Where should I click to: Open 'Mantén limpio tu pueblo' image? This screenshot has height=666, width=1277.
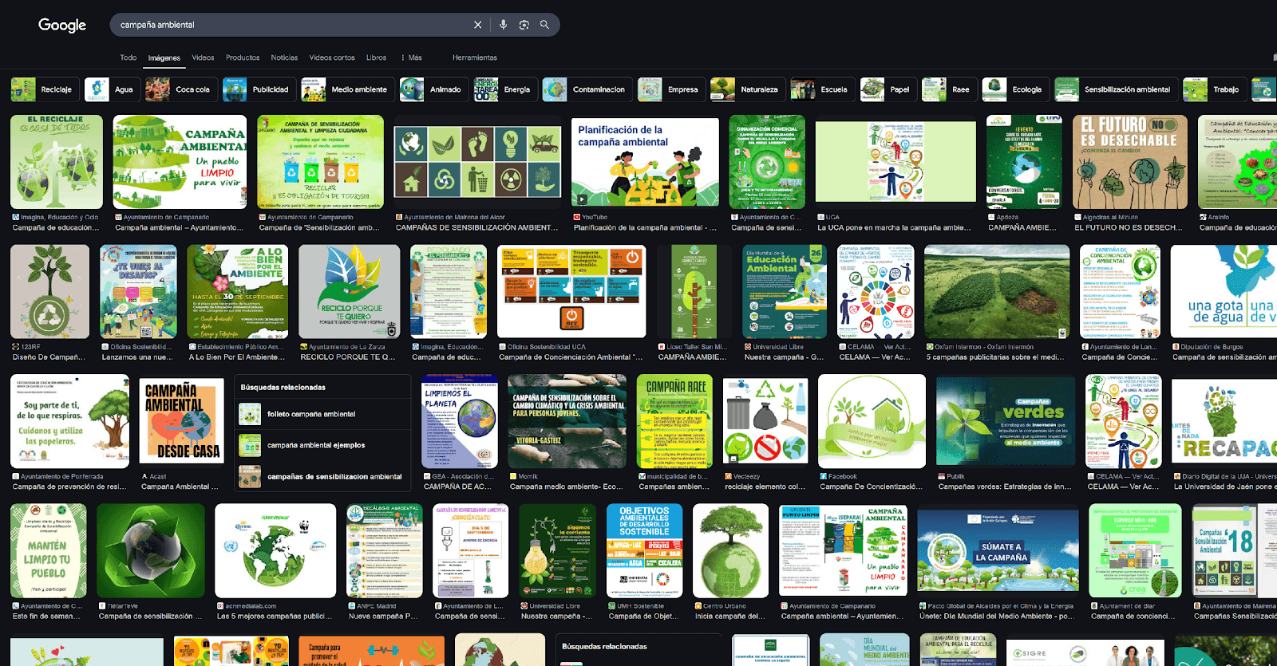pyautogui.click(x=49, y=550)
